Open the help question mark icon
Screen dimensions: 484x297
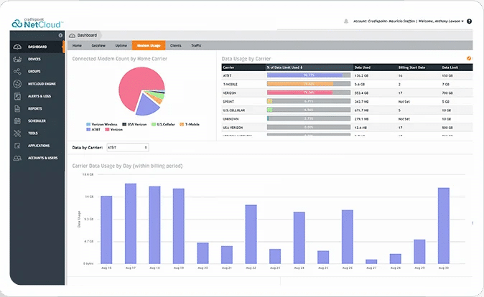469,22
